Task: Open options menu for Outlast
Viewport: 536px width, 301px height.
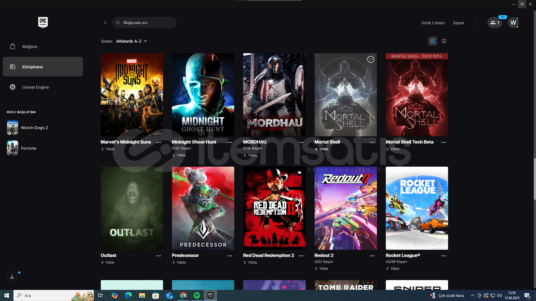Action: click(x=159, y=256)
